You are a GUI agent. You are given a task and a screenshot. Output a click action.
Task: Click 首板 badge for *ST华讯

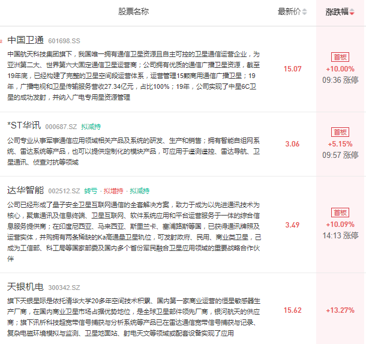tap(340, 132)
